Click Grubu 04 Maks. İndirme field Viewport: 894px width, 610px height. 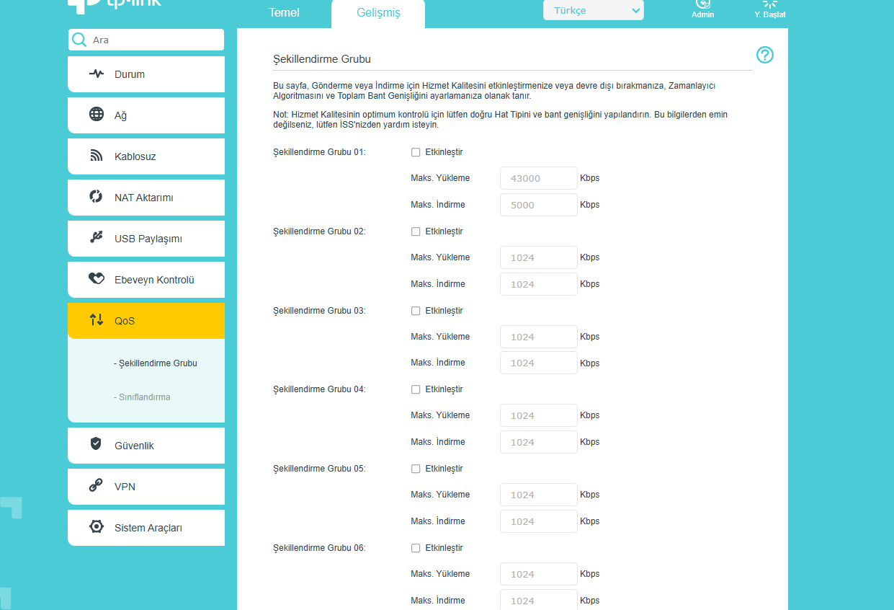click(x=539, y=442)
